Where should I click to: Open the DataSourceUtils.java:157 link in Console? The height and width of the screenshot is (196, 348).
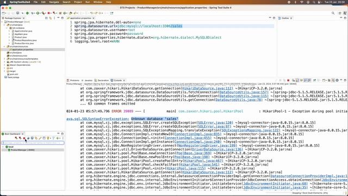(x=244, y=92)
